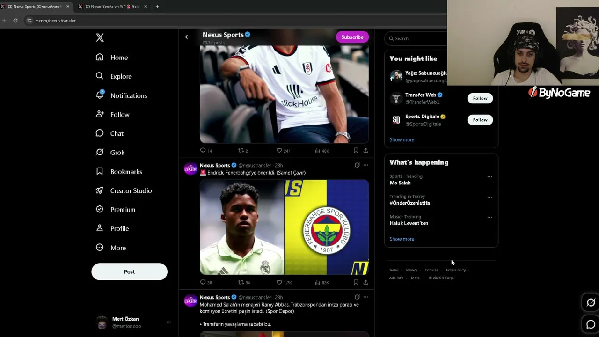Subscribe to Nexus Sports
This screenshot has width=599, height=337.
[352, 37]
